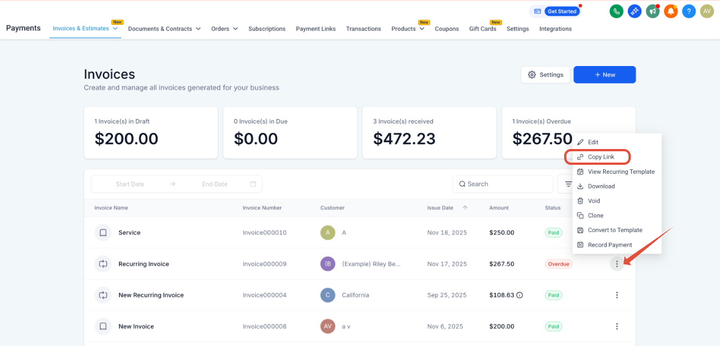Click the blue help question mark icon
The width and height of the screenshot is (720, 346).
pos(688,11)
